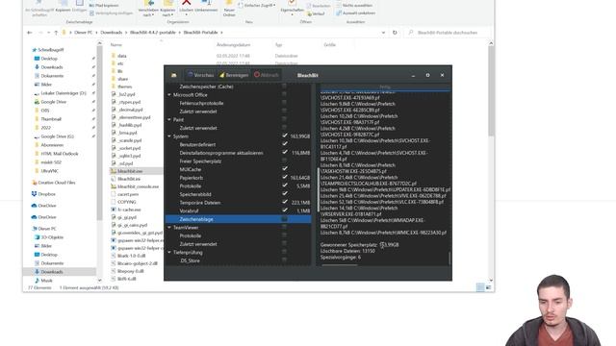Viewport: 616px width, 346px height.
Task: Select the highlighted Zwischenablage row
Action: pyautogui.click(x=238, y=219)
